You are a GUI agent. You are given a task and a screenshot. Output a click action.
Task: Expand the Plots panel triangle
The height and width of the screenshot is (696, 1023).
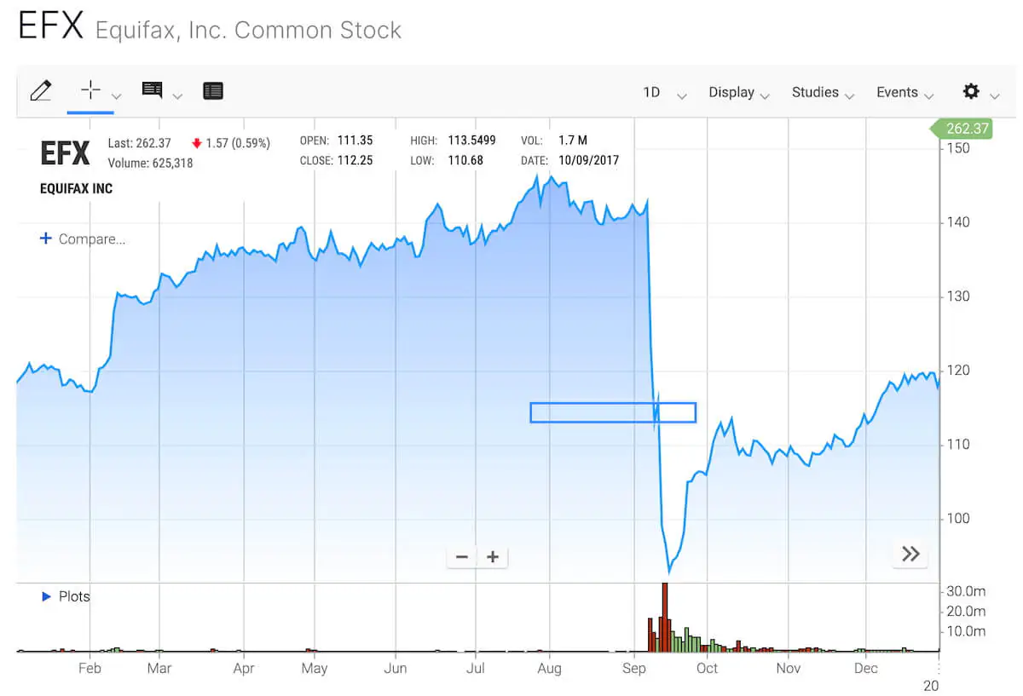(x=47, y=596)
